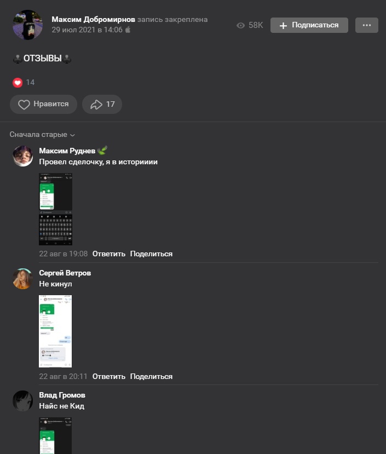Expand the Сначала старые sort dropdown
This screenshot has width=386, height=454.
[42, 135]
